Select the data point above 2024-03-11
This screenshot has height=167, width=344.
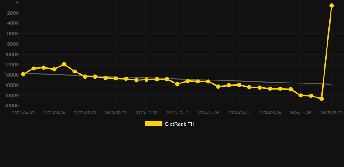239,85
